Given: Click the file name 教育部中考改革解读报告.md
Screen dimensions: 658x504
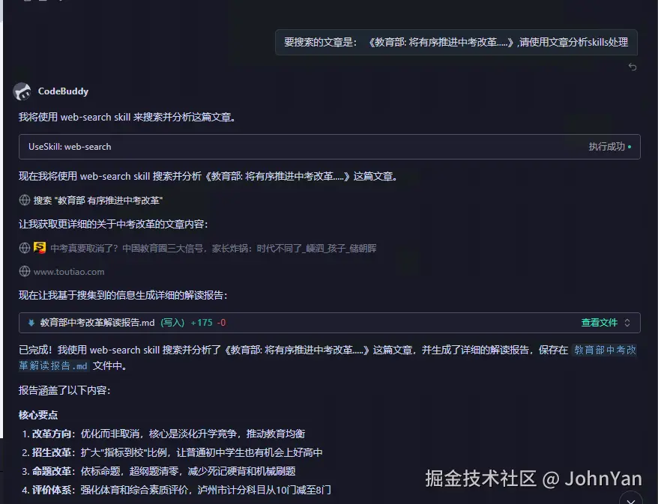Looking at the screenshot, I should coord(97,323).
